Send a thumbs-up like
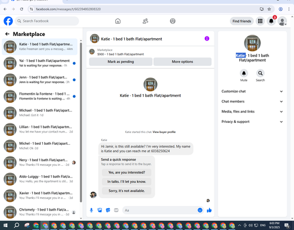 (x=209, y=210)
